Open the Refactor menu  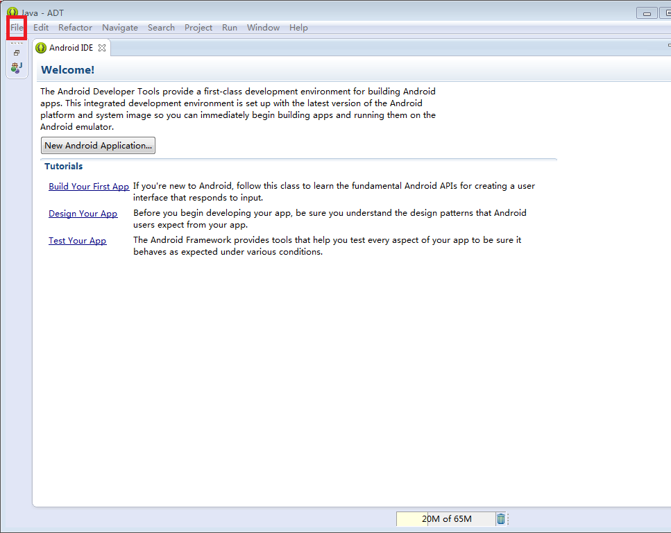(76, 27)
